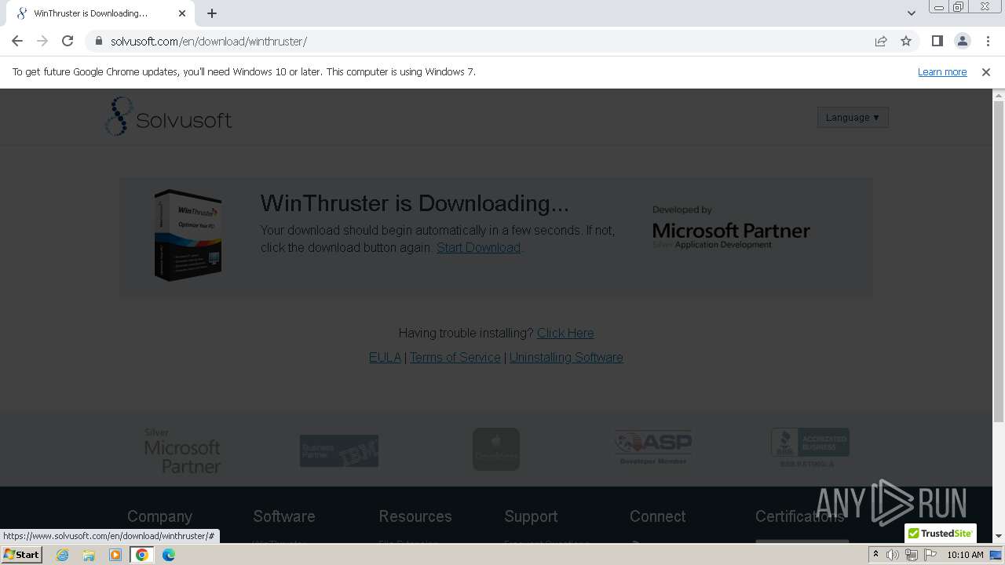Open the Action Center flag icon

pyautogui.click(x=930, y=555)
